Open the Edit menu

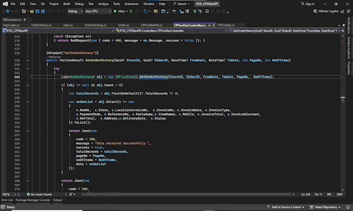click(x=22, y=4)
